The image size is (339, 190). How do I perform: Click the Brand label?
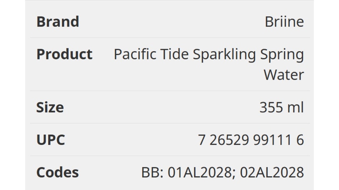pyautogui.click(x=58, y=22)
